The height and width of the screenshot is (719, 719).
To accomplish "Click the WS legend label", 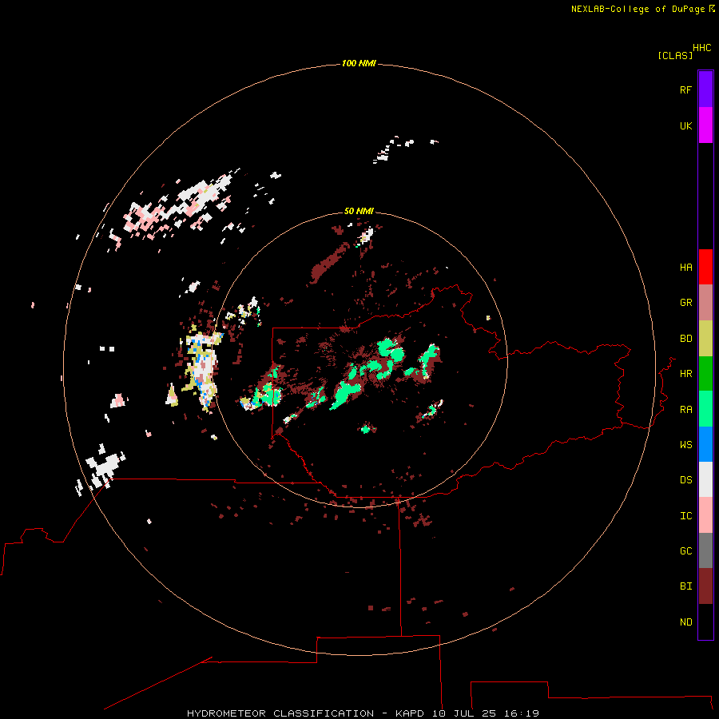I will pyautogui.click(x=685, y=445).
